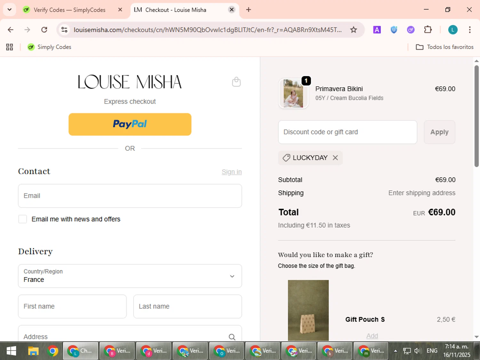480x360 pixels.
Task: Focus the Email input field
Action: click(130, 196)
